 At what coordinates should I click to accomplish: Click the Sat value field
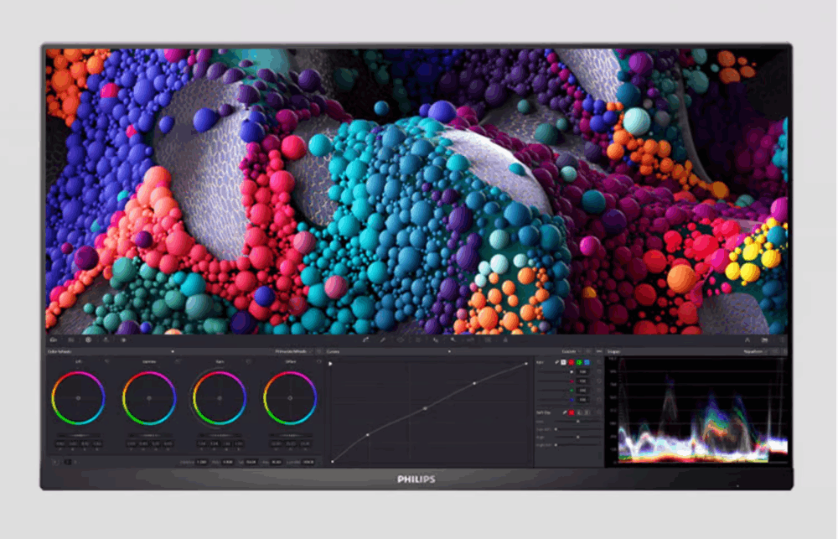click(x=251, y=462)
